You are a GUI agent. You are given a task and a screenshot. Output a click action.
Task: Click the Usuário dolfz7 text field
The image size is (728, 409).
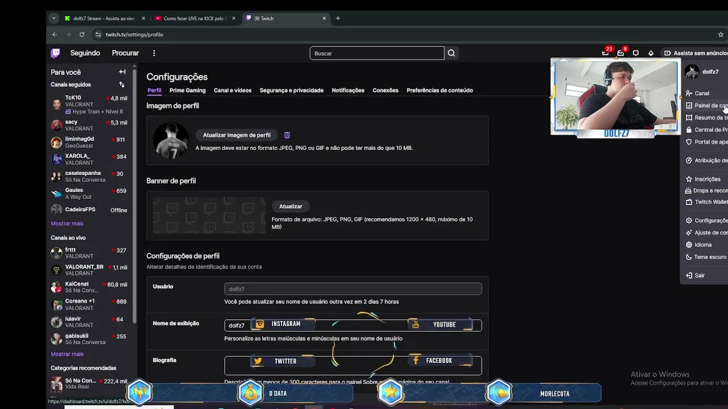[x=353, y=289]
